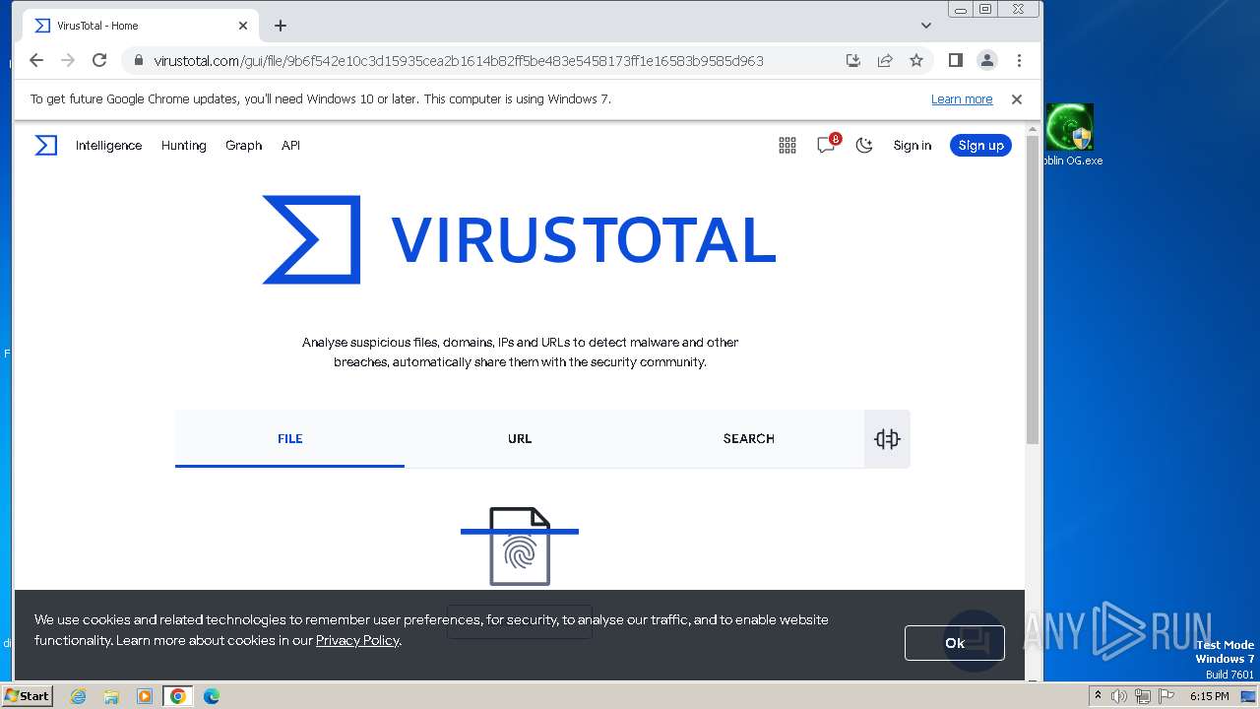Click the fingerprint file upload icon

point(520,547)
